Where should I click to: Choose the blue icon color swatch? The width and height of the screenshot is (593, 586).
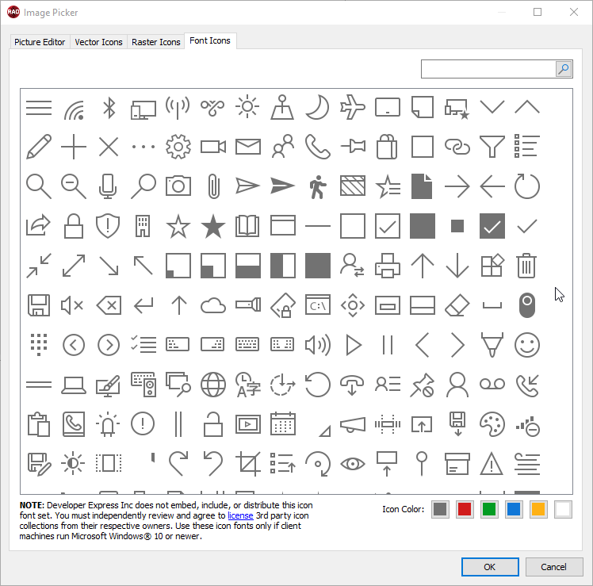514,509
